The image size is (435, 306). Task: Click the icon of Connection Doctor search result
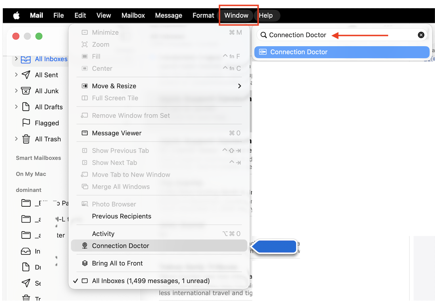[x=263, y=52]
